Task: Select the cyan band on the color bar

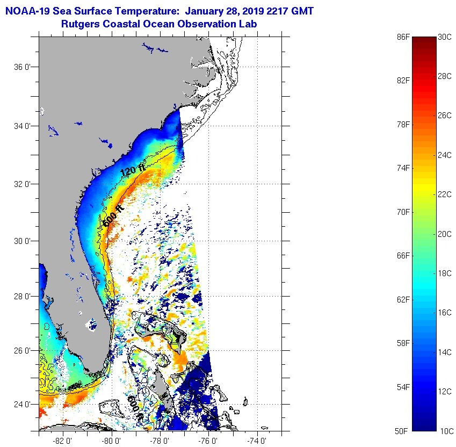Action: pos(424,282)
